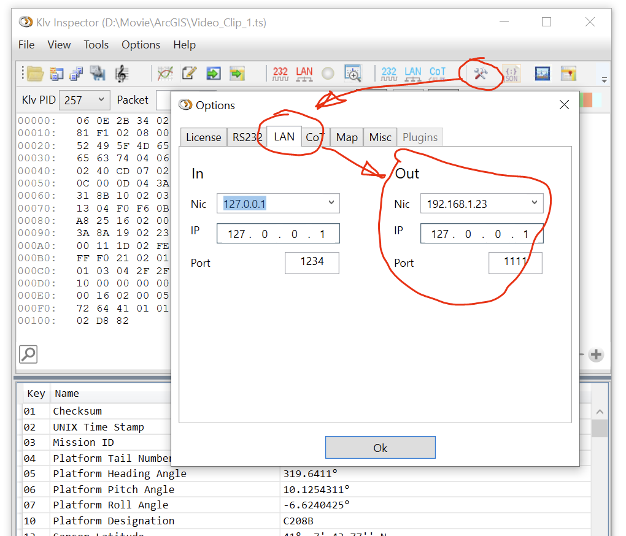Click the JSON toolbar icon

[512, 74]
